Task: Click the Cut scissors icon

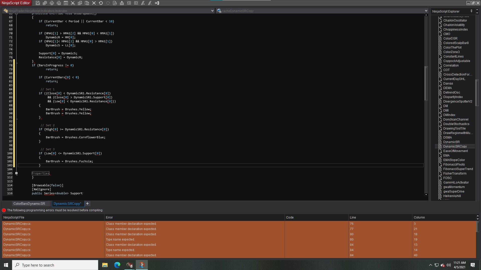Action: 73,3
